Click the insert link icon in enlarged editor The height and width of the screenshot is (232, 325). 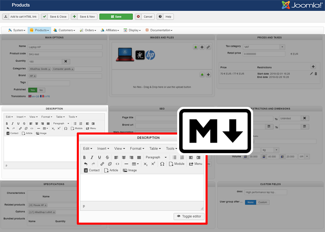click(x=102, y=164)
